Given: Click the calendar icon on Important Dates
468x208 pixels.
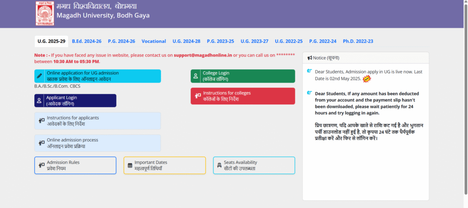Looking at the screenshot, I should (x=130, y=165).
